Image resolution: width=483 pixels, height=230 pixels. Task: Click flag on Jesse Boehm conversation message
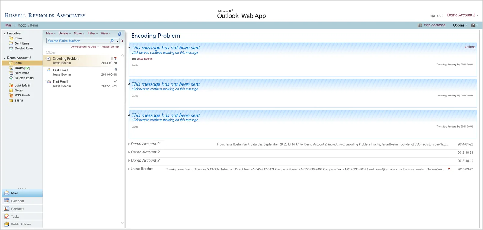(x=449, y=169)
